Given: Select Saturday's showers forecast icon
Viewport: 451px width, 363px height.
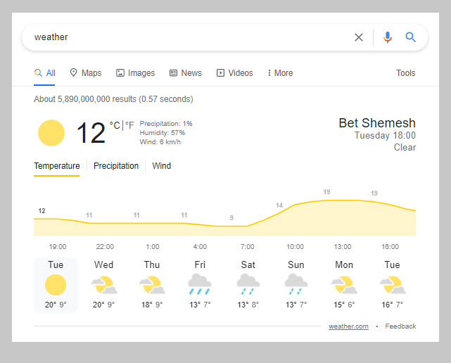Looking at the screenshot, I should coord(248,284).
